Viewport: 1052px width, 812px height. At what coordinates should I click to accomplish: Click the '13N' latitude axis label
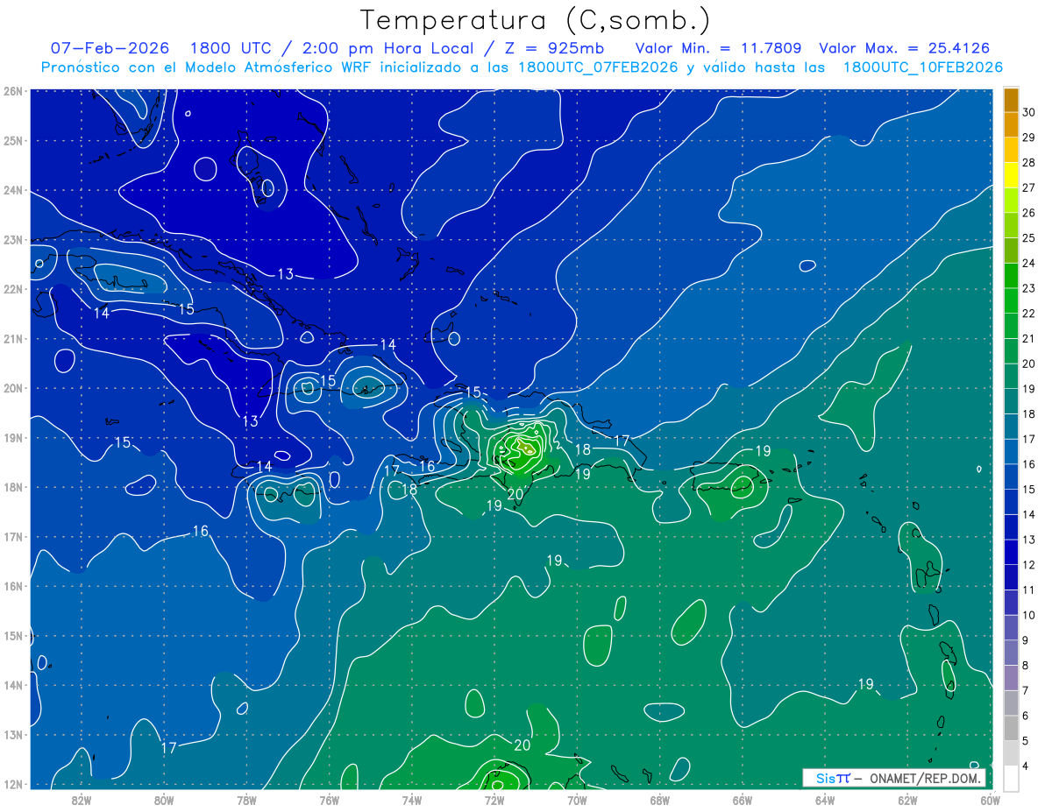pyautogui.click(x=13, y=735)
